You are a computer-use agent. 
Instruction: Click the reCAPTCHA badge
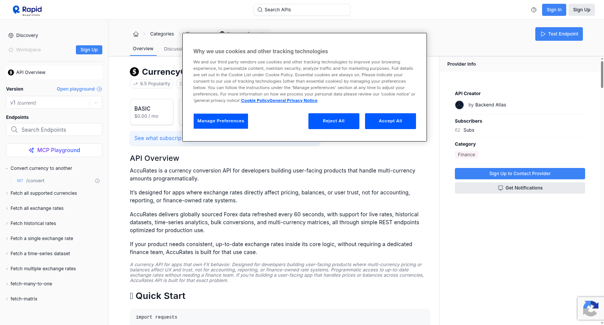(x=590, y=308)
